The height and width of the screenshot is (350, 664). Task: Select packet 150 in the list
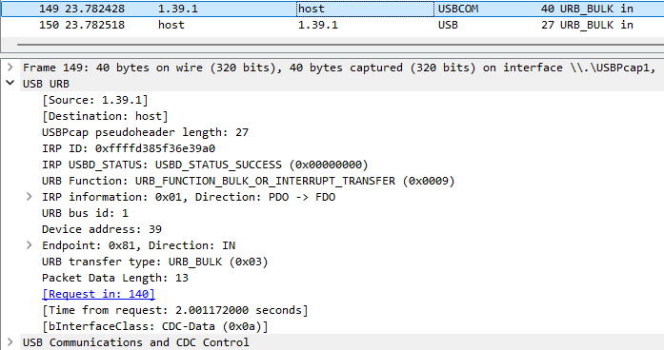point(332,25)
